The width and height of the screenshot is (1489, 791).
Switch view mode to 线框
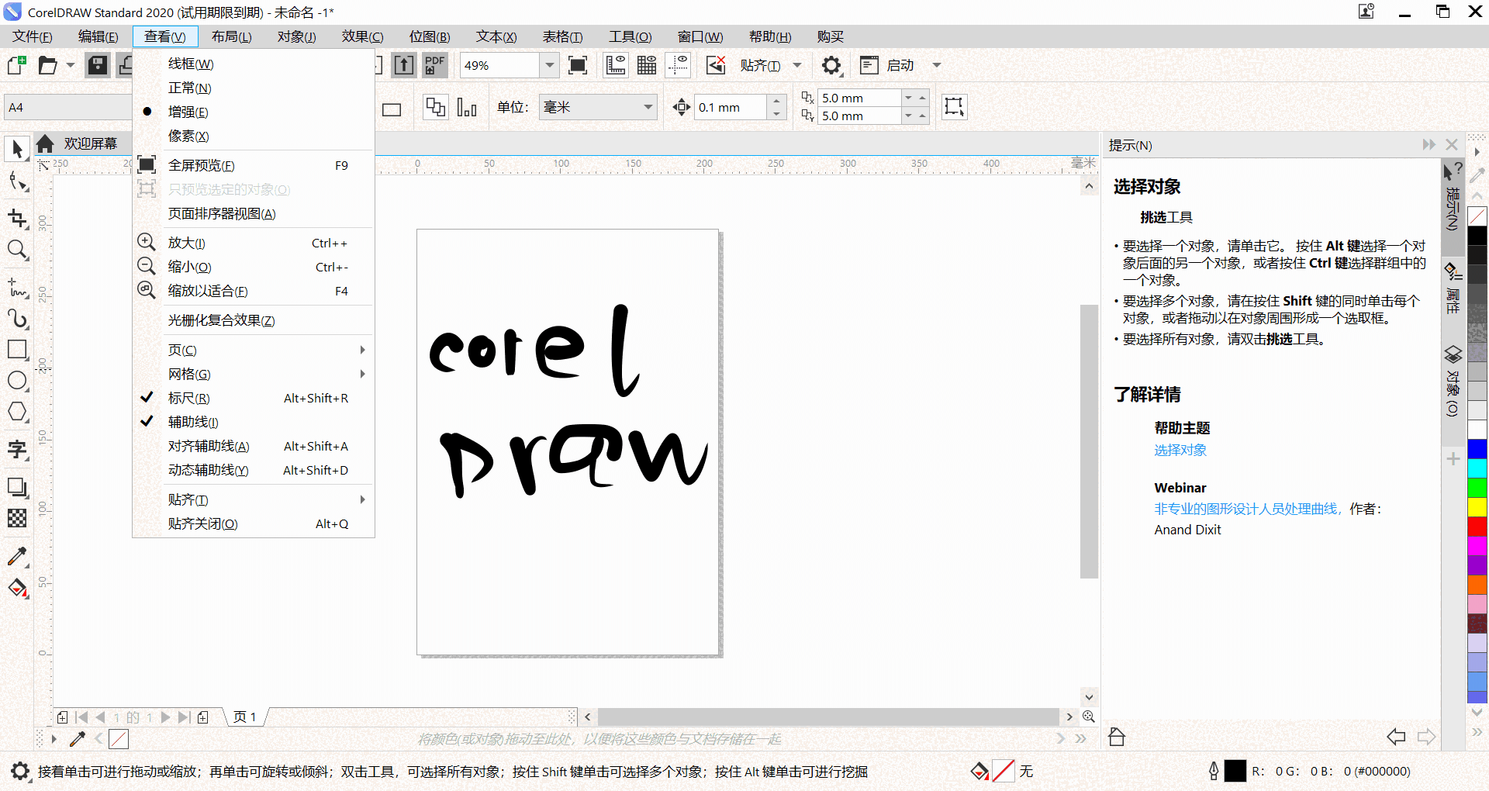coord(190,64)
